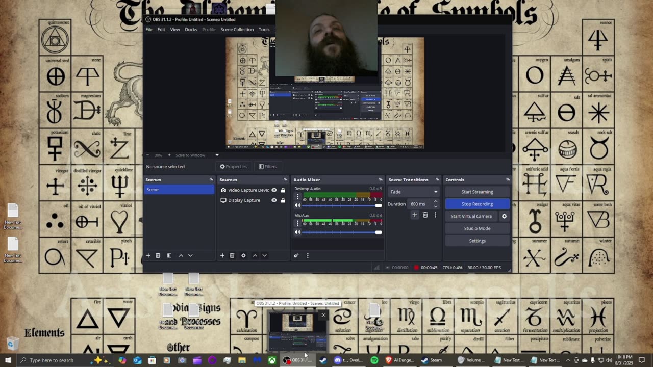
Task: Open Steam icon next to OBS on taskbar
Action: coord(323,360)
